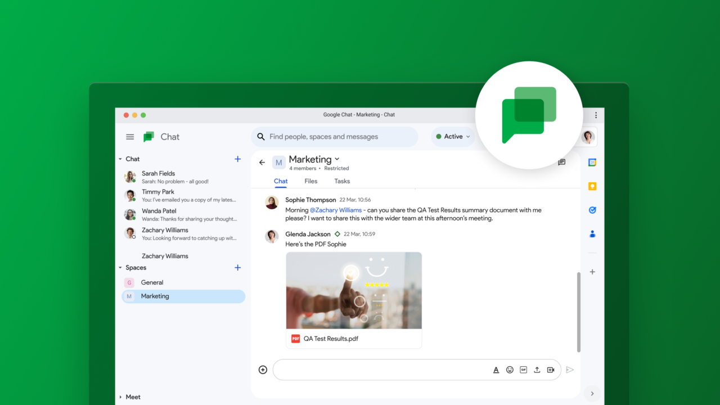Open the General space
Image resolution: width=720 pixels, height=405 pixels.
point(183,282)
